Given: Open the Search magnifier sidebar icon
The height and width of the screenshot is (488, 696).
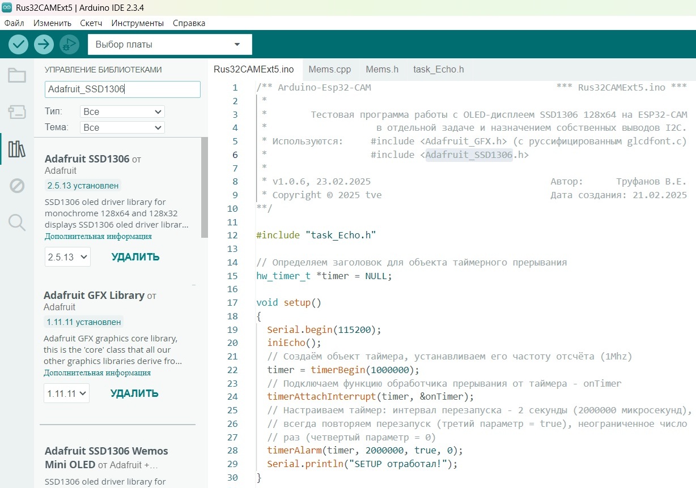Looking at the screenshot, I should coord(17,222).
